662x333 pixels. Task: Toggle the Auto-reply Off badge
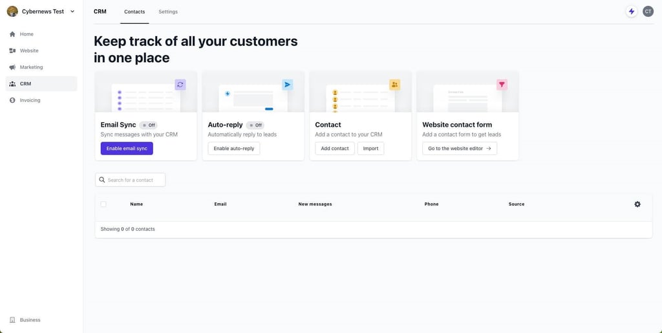point(255,125)
